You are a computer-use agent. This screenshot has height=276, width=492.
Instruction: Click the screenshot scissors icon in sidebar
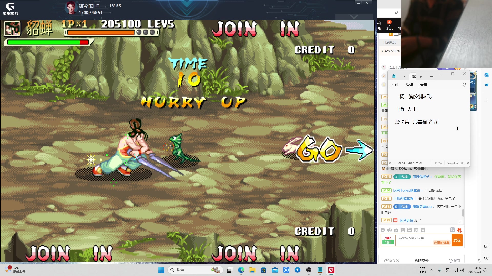click(486, 247)
